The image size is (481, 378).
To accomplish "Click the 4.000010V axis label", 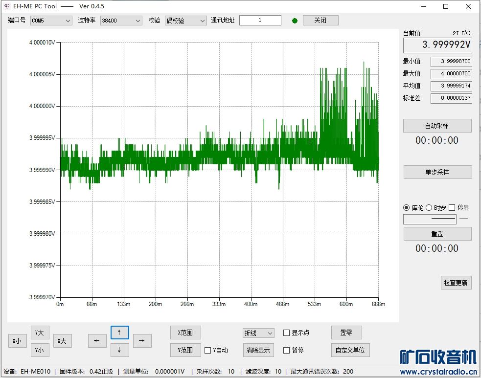I will pos(43,43).
